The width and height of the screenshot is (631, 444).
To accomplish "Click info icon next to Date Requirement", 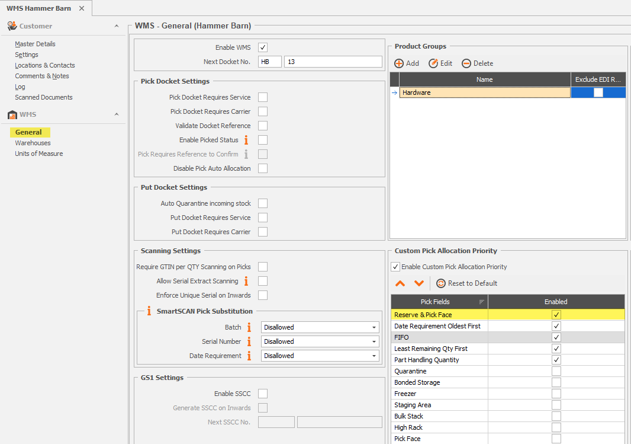I will click(249, 356).
